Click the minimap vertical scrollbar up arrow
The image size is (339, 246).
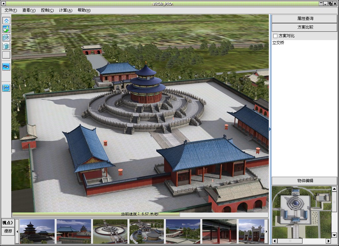coord(334,189)
